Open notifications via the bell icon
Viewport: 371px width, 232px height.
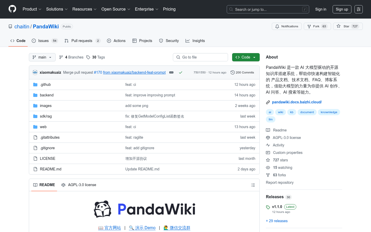[x=277, y=26]
